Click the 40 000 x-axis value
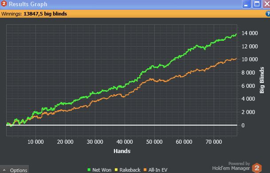The image size is (270, 173). click(x=125, y=142)
